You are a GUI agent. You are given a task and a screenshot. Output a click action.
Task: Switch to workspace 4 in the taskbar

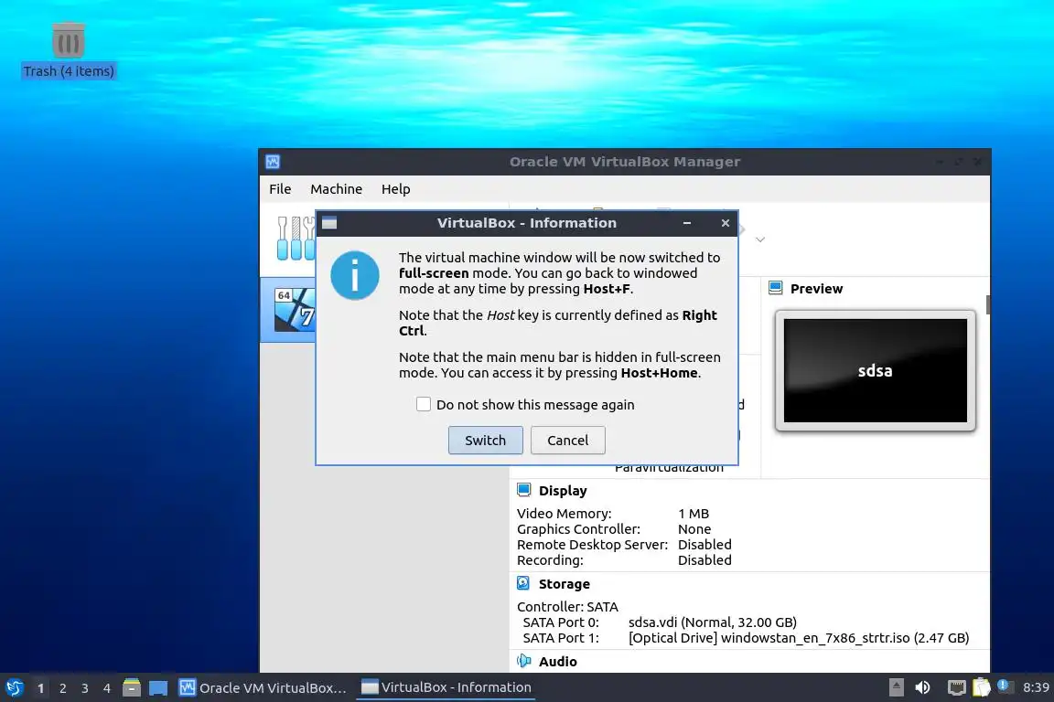(x=106, y=688)
